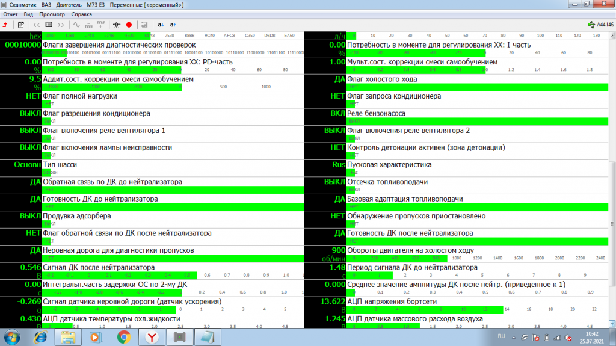The height and width of the screenshot is (346, 616).
Task: Open the notepad edit icon in toolbar
Action: pyautogui.click(x=21, y=25)
